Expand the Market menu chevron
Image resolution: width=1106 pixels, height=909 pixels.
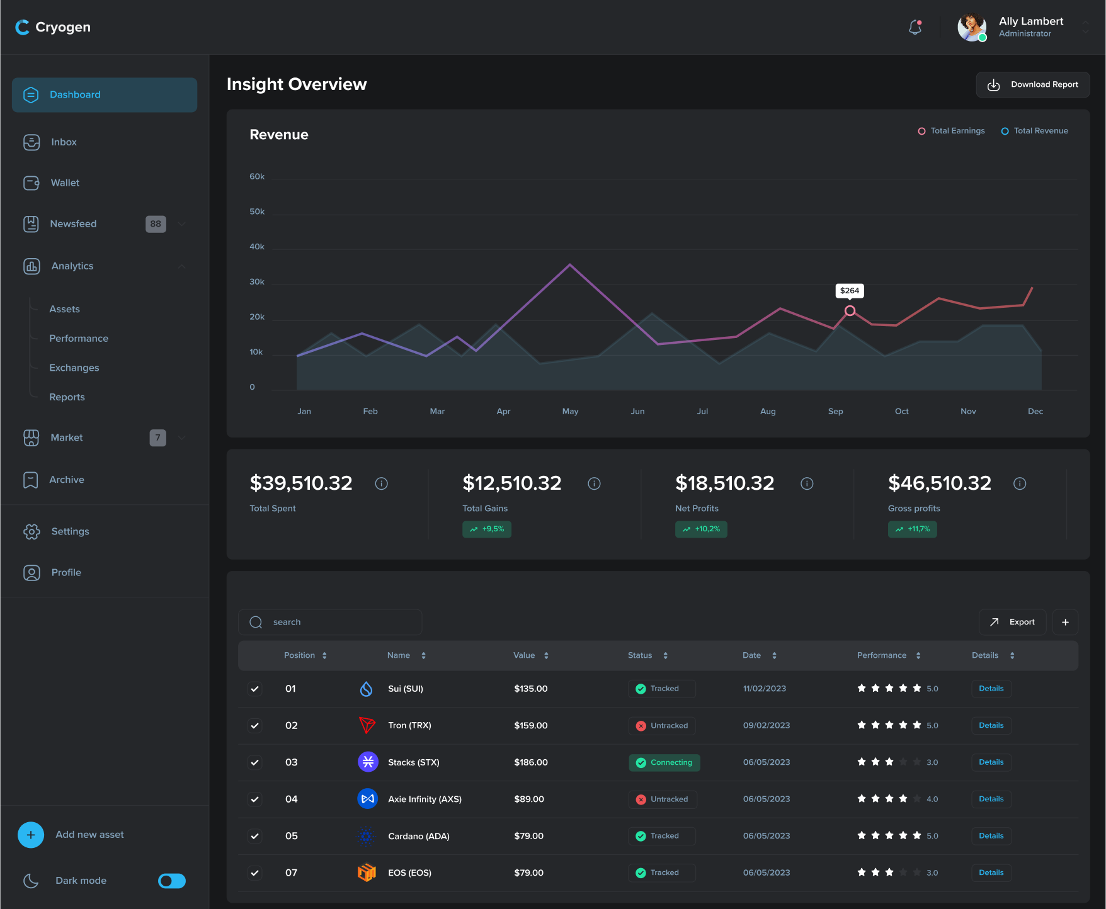[182, 438]
